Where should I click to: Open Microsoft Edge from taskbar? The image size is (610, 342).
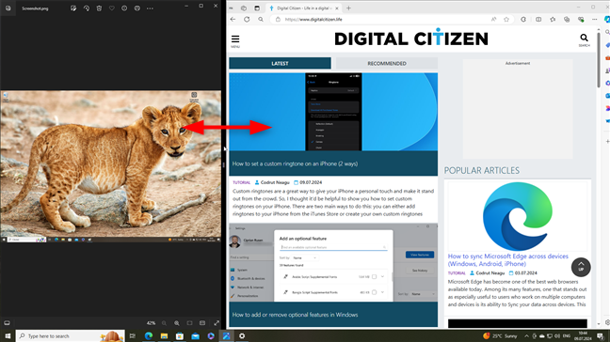point(148,335)
